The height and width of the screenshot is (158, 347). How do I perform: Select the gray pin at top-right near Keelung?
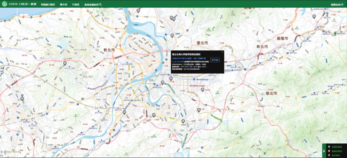314,16
